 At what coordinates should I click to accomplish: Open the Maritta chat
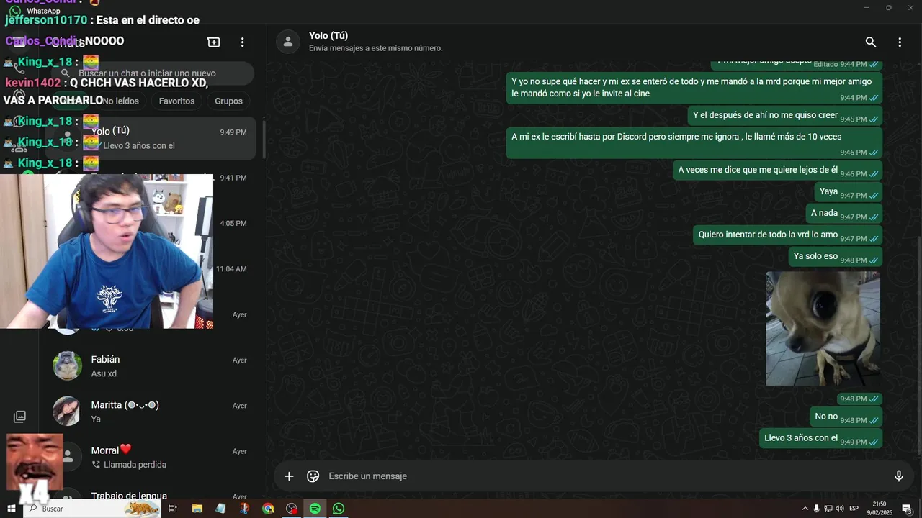[x=151, y=411]
